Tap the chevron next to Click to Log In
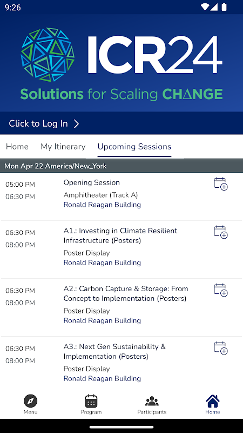 76,124
